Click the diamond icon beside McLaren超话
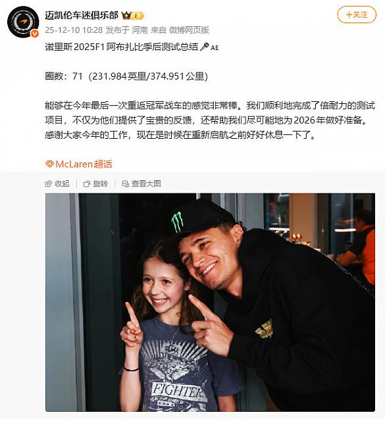Image resolution: width=385 pixels, height=421 pixels. [x=49, y=164]
